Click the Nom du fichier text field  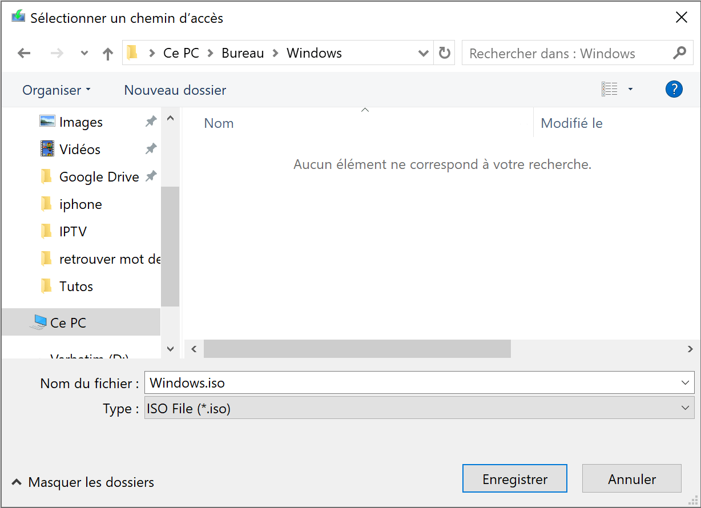(411, 382)
